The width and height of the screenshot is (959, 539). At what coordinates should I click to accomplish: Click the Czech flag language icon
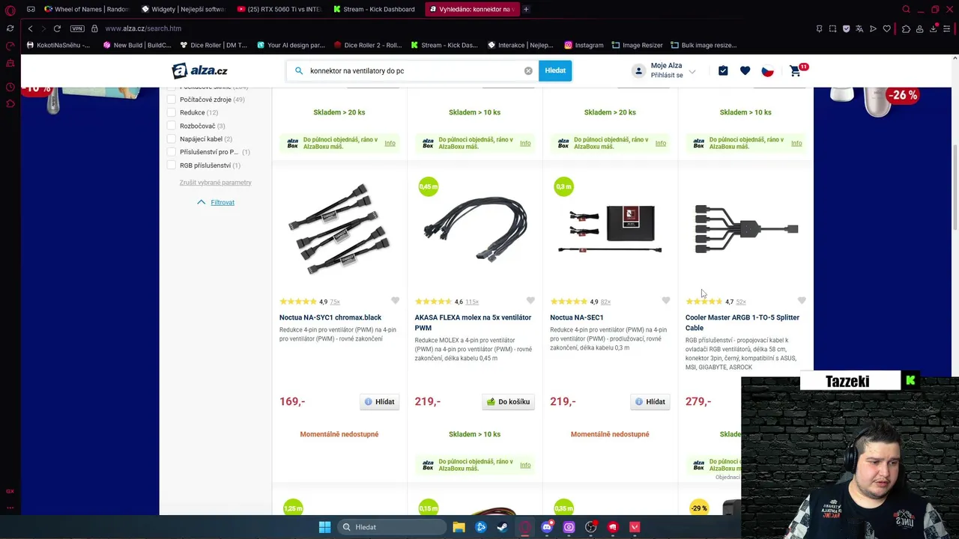[x=767, y=70]
